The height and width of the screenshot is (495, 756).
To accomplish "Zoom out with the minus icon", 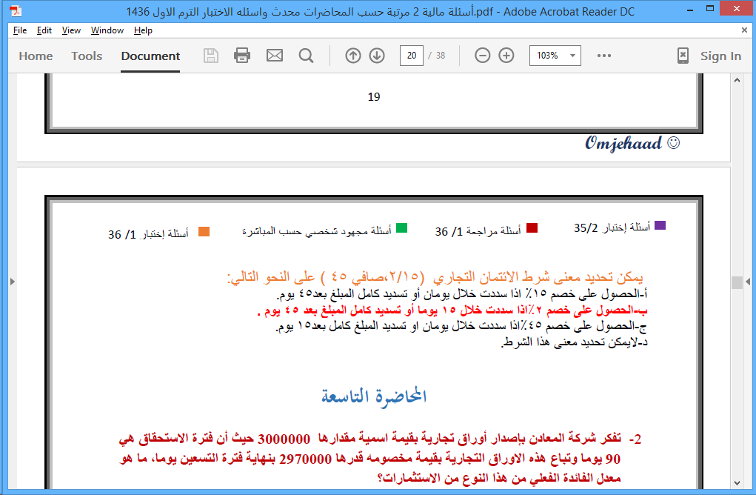I will pyautogui.click(x=482, y=56).
